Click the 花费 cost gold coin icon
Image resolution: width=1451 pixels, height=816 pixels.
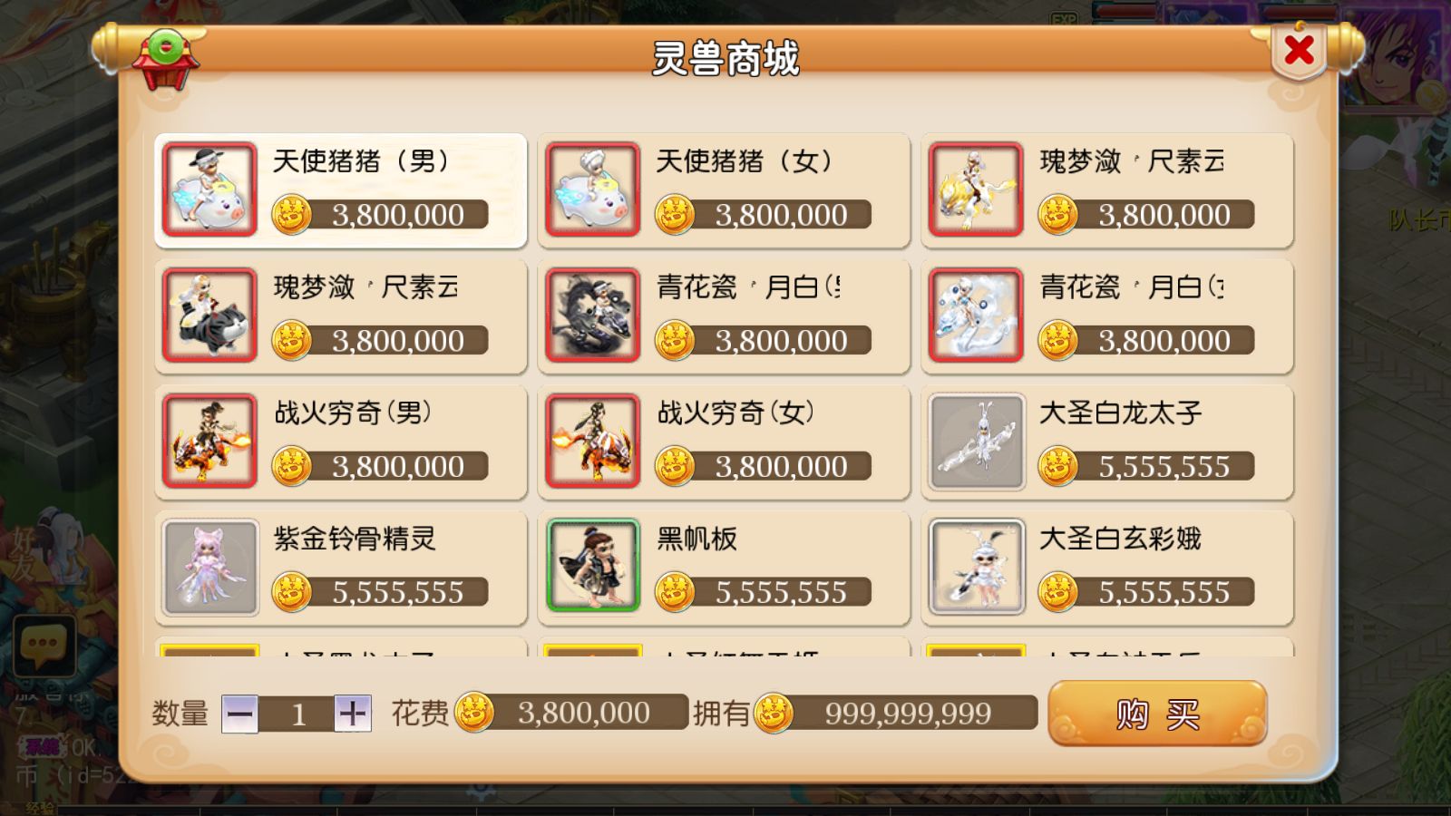(474, 713)
